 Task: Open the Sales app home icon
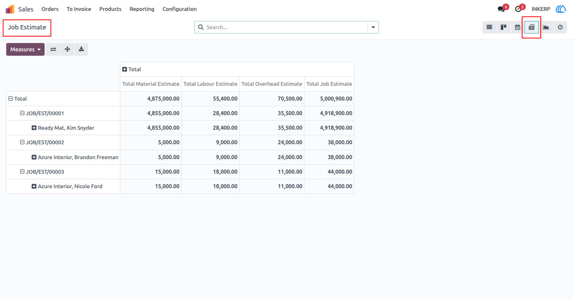coord(10,9)
